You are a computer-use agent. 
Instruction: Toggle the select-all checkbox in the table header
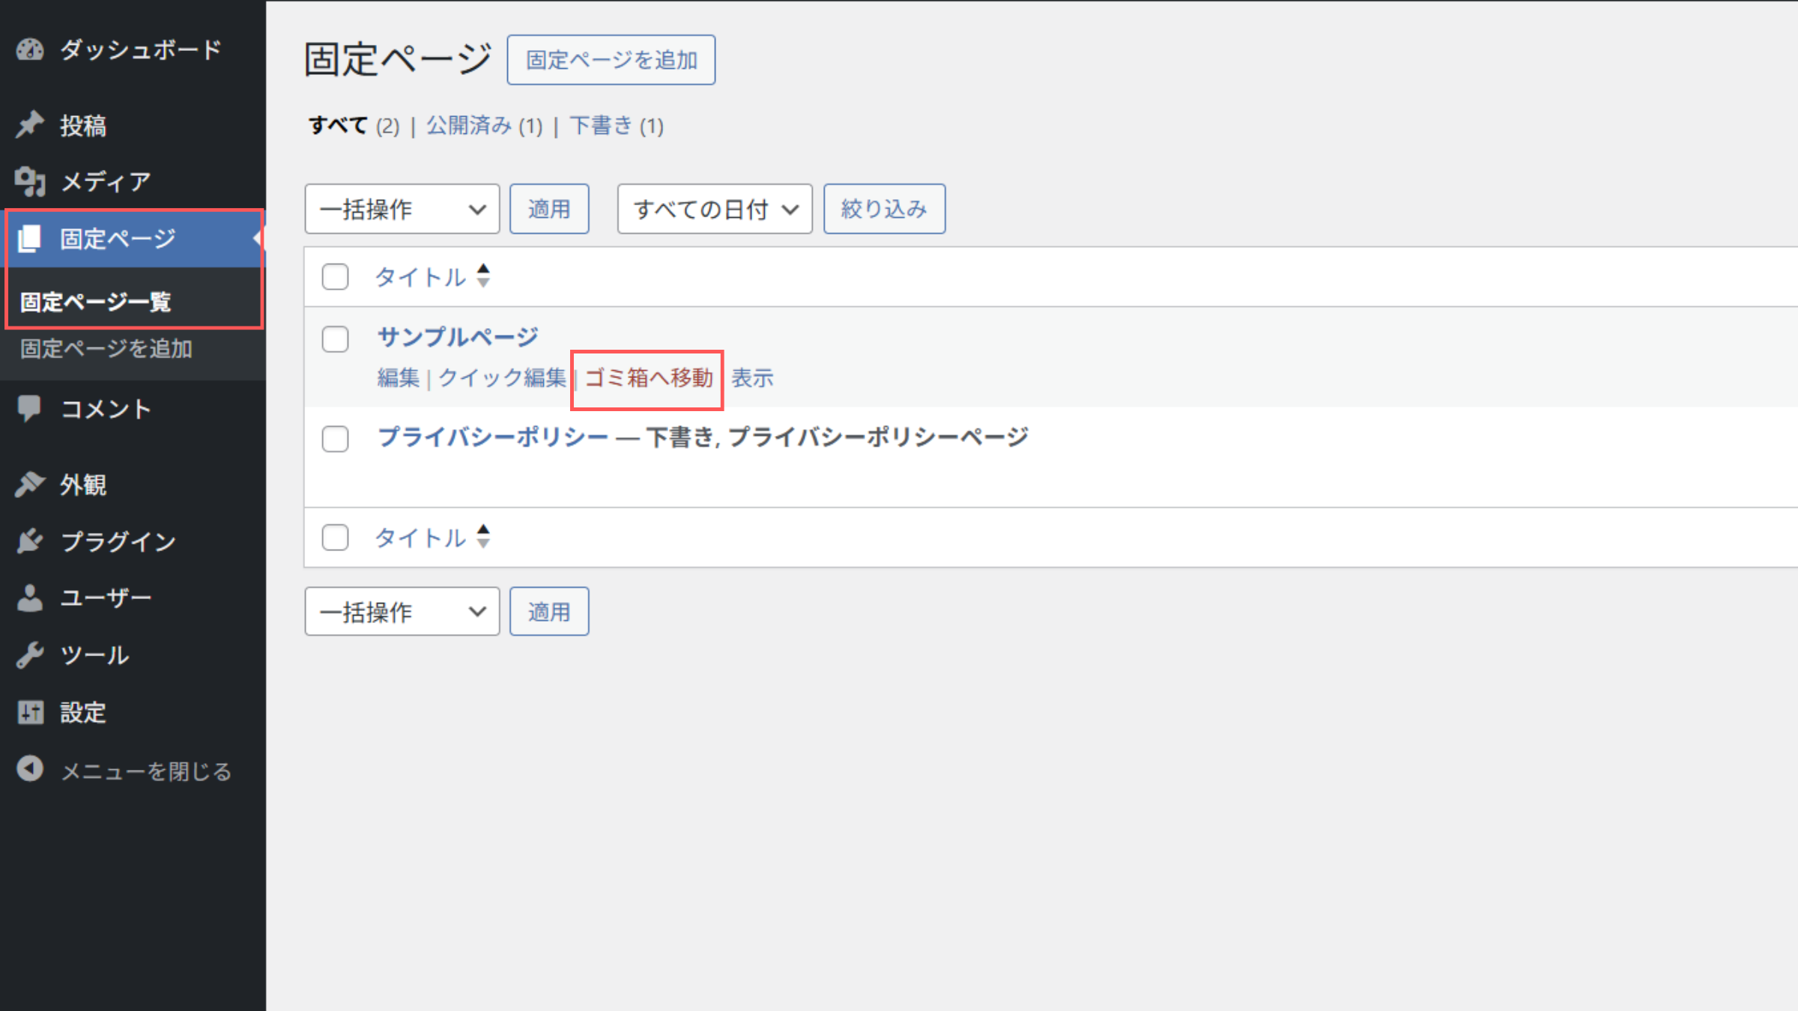(335, 277)
